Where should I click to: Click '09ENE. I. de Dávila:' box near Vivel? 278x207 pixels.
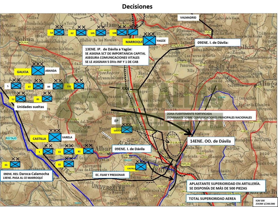pos(218,43)
